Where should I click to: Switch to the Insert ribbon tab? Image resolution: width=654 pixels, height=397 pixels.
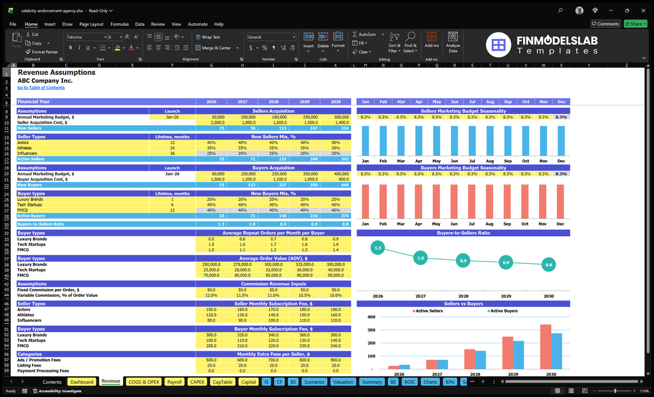(x=50, y=24)
